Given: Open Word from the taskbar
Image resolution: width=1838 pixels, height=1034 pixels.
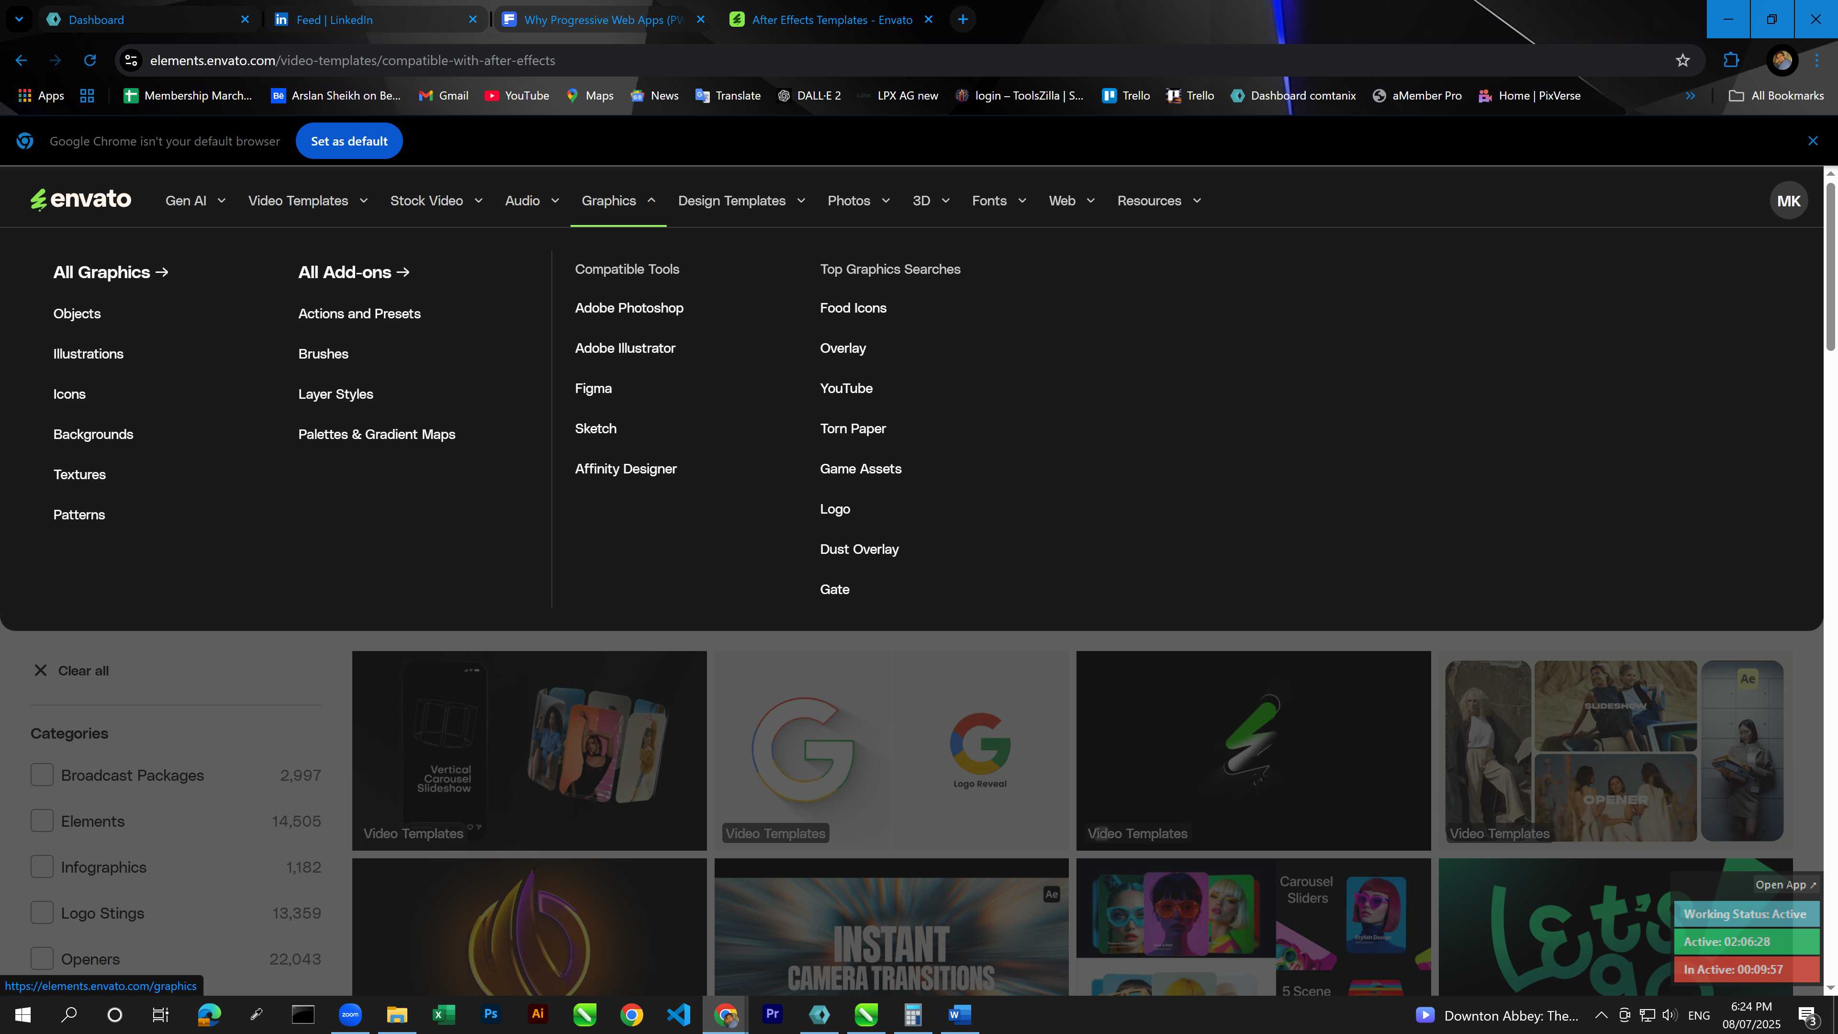Looking at the screenshot, I should [960, 1014].
